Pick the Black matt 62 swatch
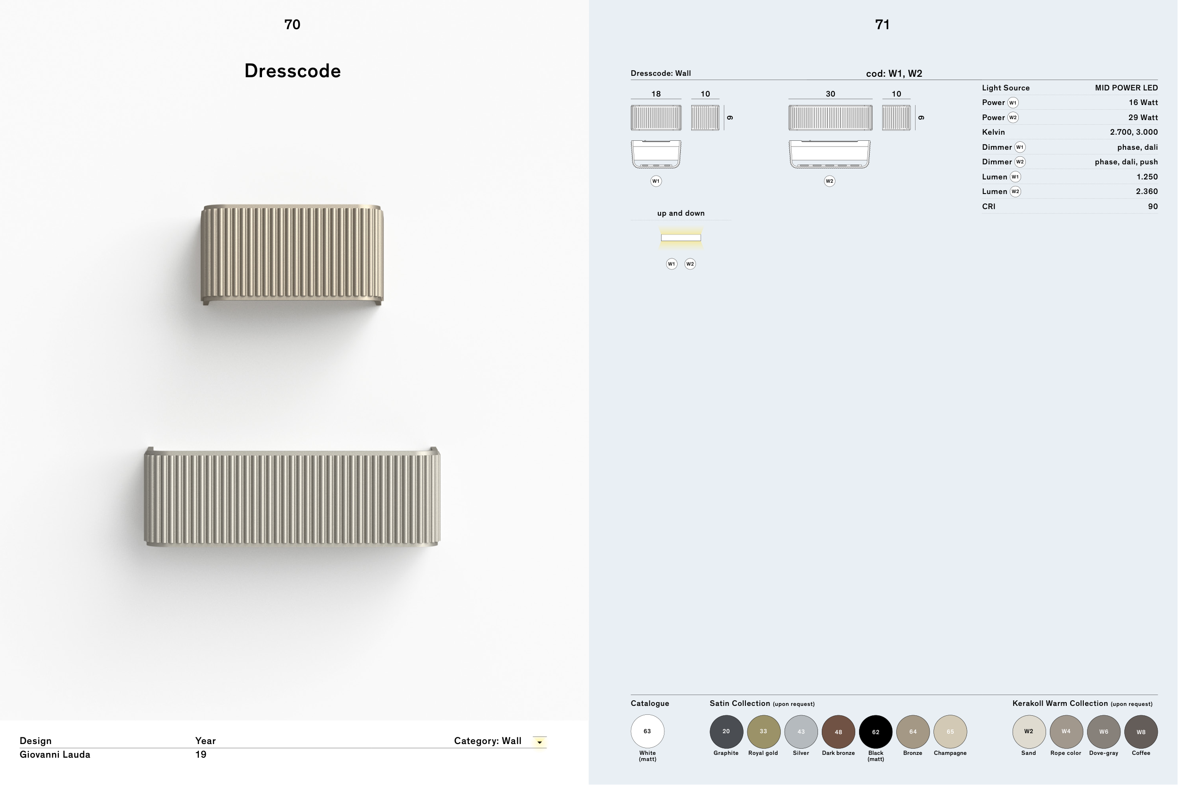 (875, 731)
